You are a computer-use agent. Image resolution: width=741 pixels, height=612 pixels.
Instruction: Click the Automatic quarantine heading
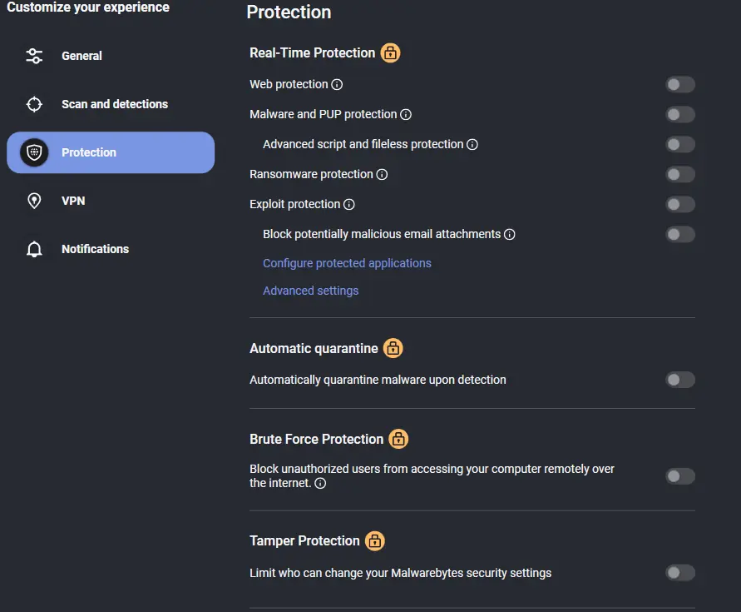click(314, 348)
